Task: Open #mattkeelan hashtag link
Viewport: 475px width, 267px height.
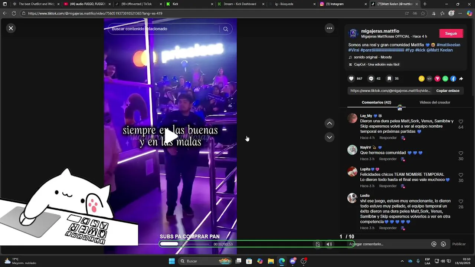Action: [448, 45]
